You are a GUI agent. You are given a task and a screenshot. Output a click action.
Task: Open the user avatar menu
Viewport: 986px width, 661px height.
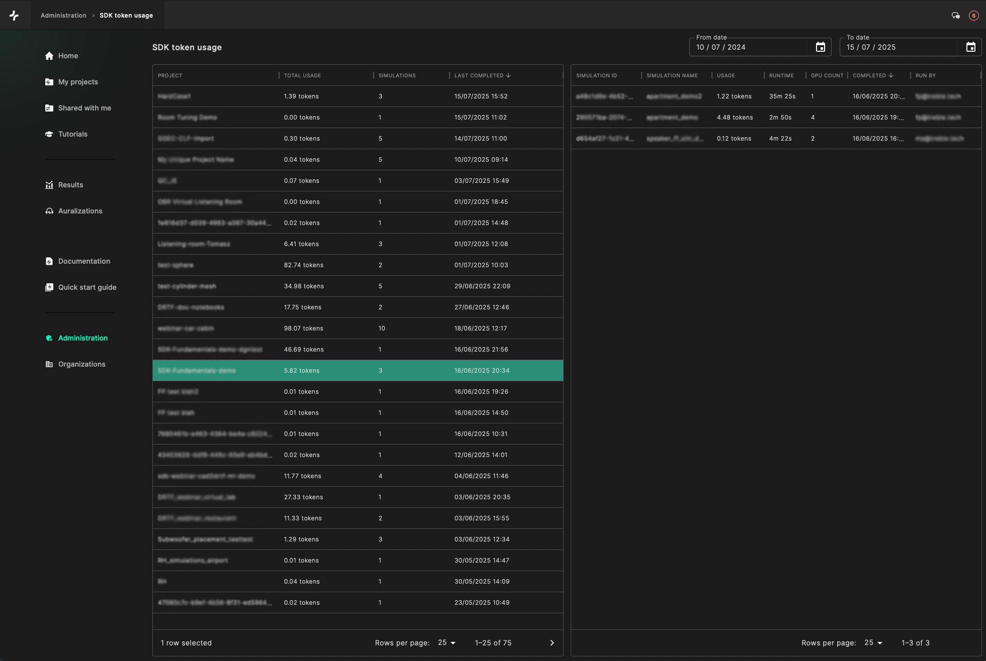[x=974, y=16]
